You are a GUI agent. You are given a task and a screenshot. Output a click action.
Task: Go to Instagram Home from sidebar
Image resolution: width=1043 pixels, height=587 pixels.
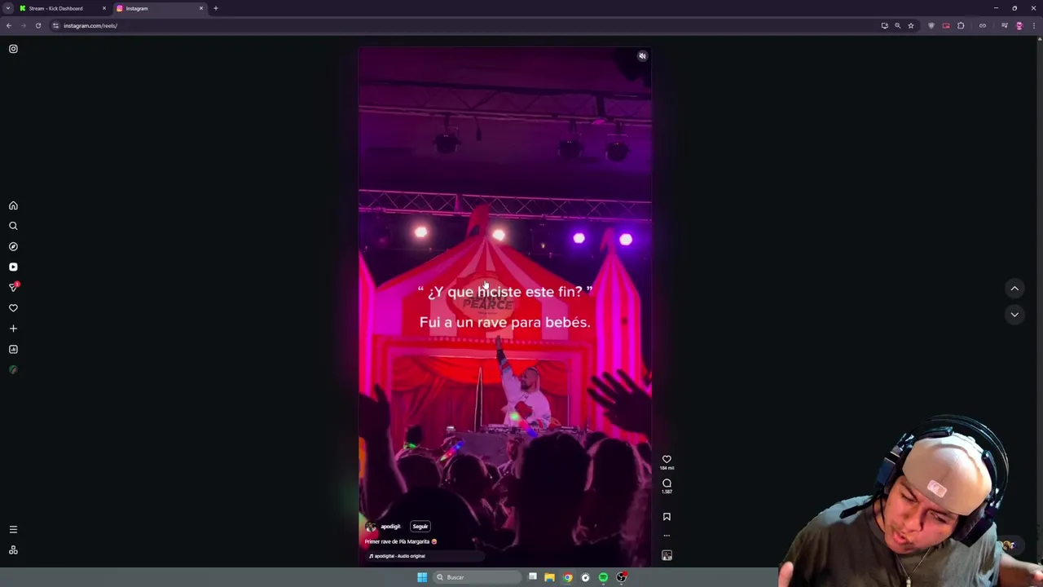click(x=13, y=205)
